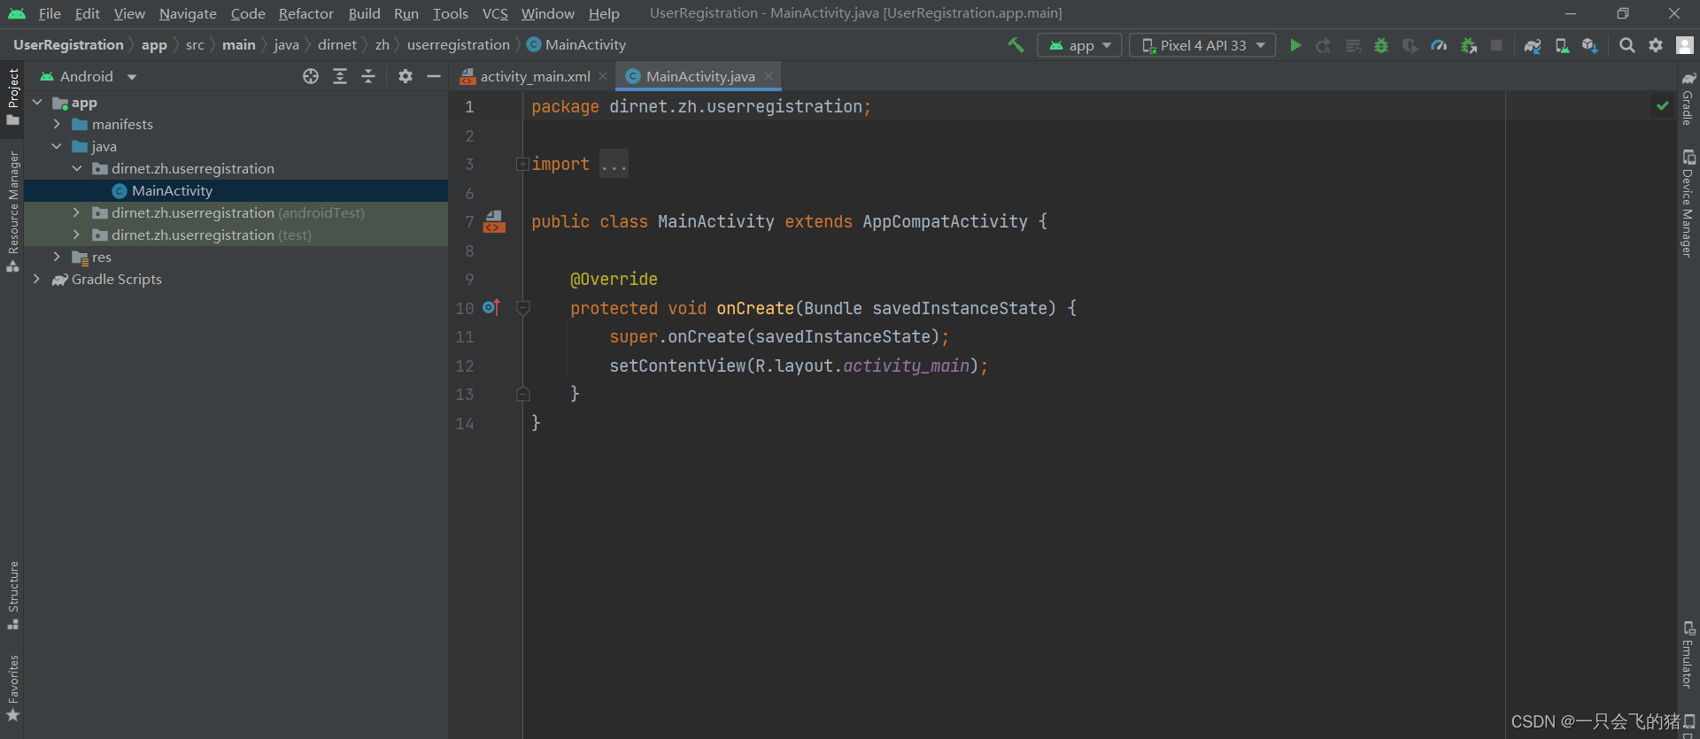Expand the manifests folder
The image size is (1700, 739).
coord(57,124)
